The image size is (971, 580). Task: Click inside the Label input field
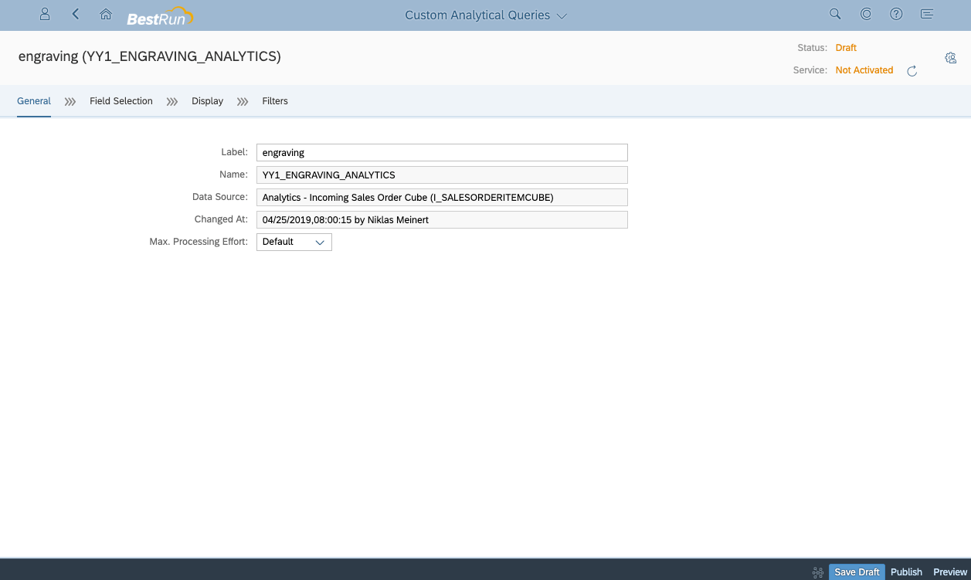[x=441, y=152]
